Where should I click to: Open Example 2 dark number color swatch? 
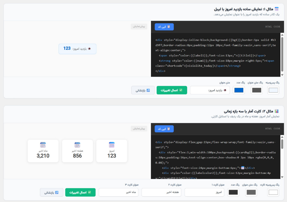233,192
